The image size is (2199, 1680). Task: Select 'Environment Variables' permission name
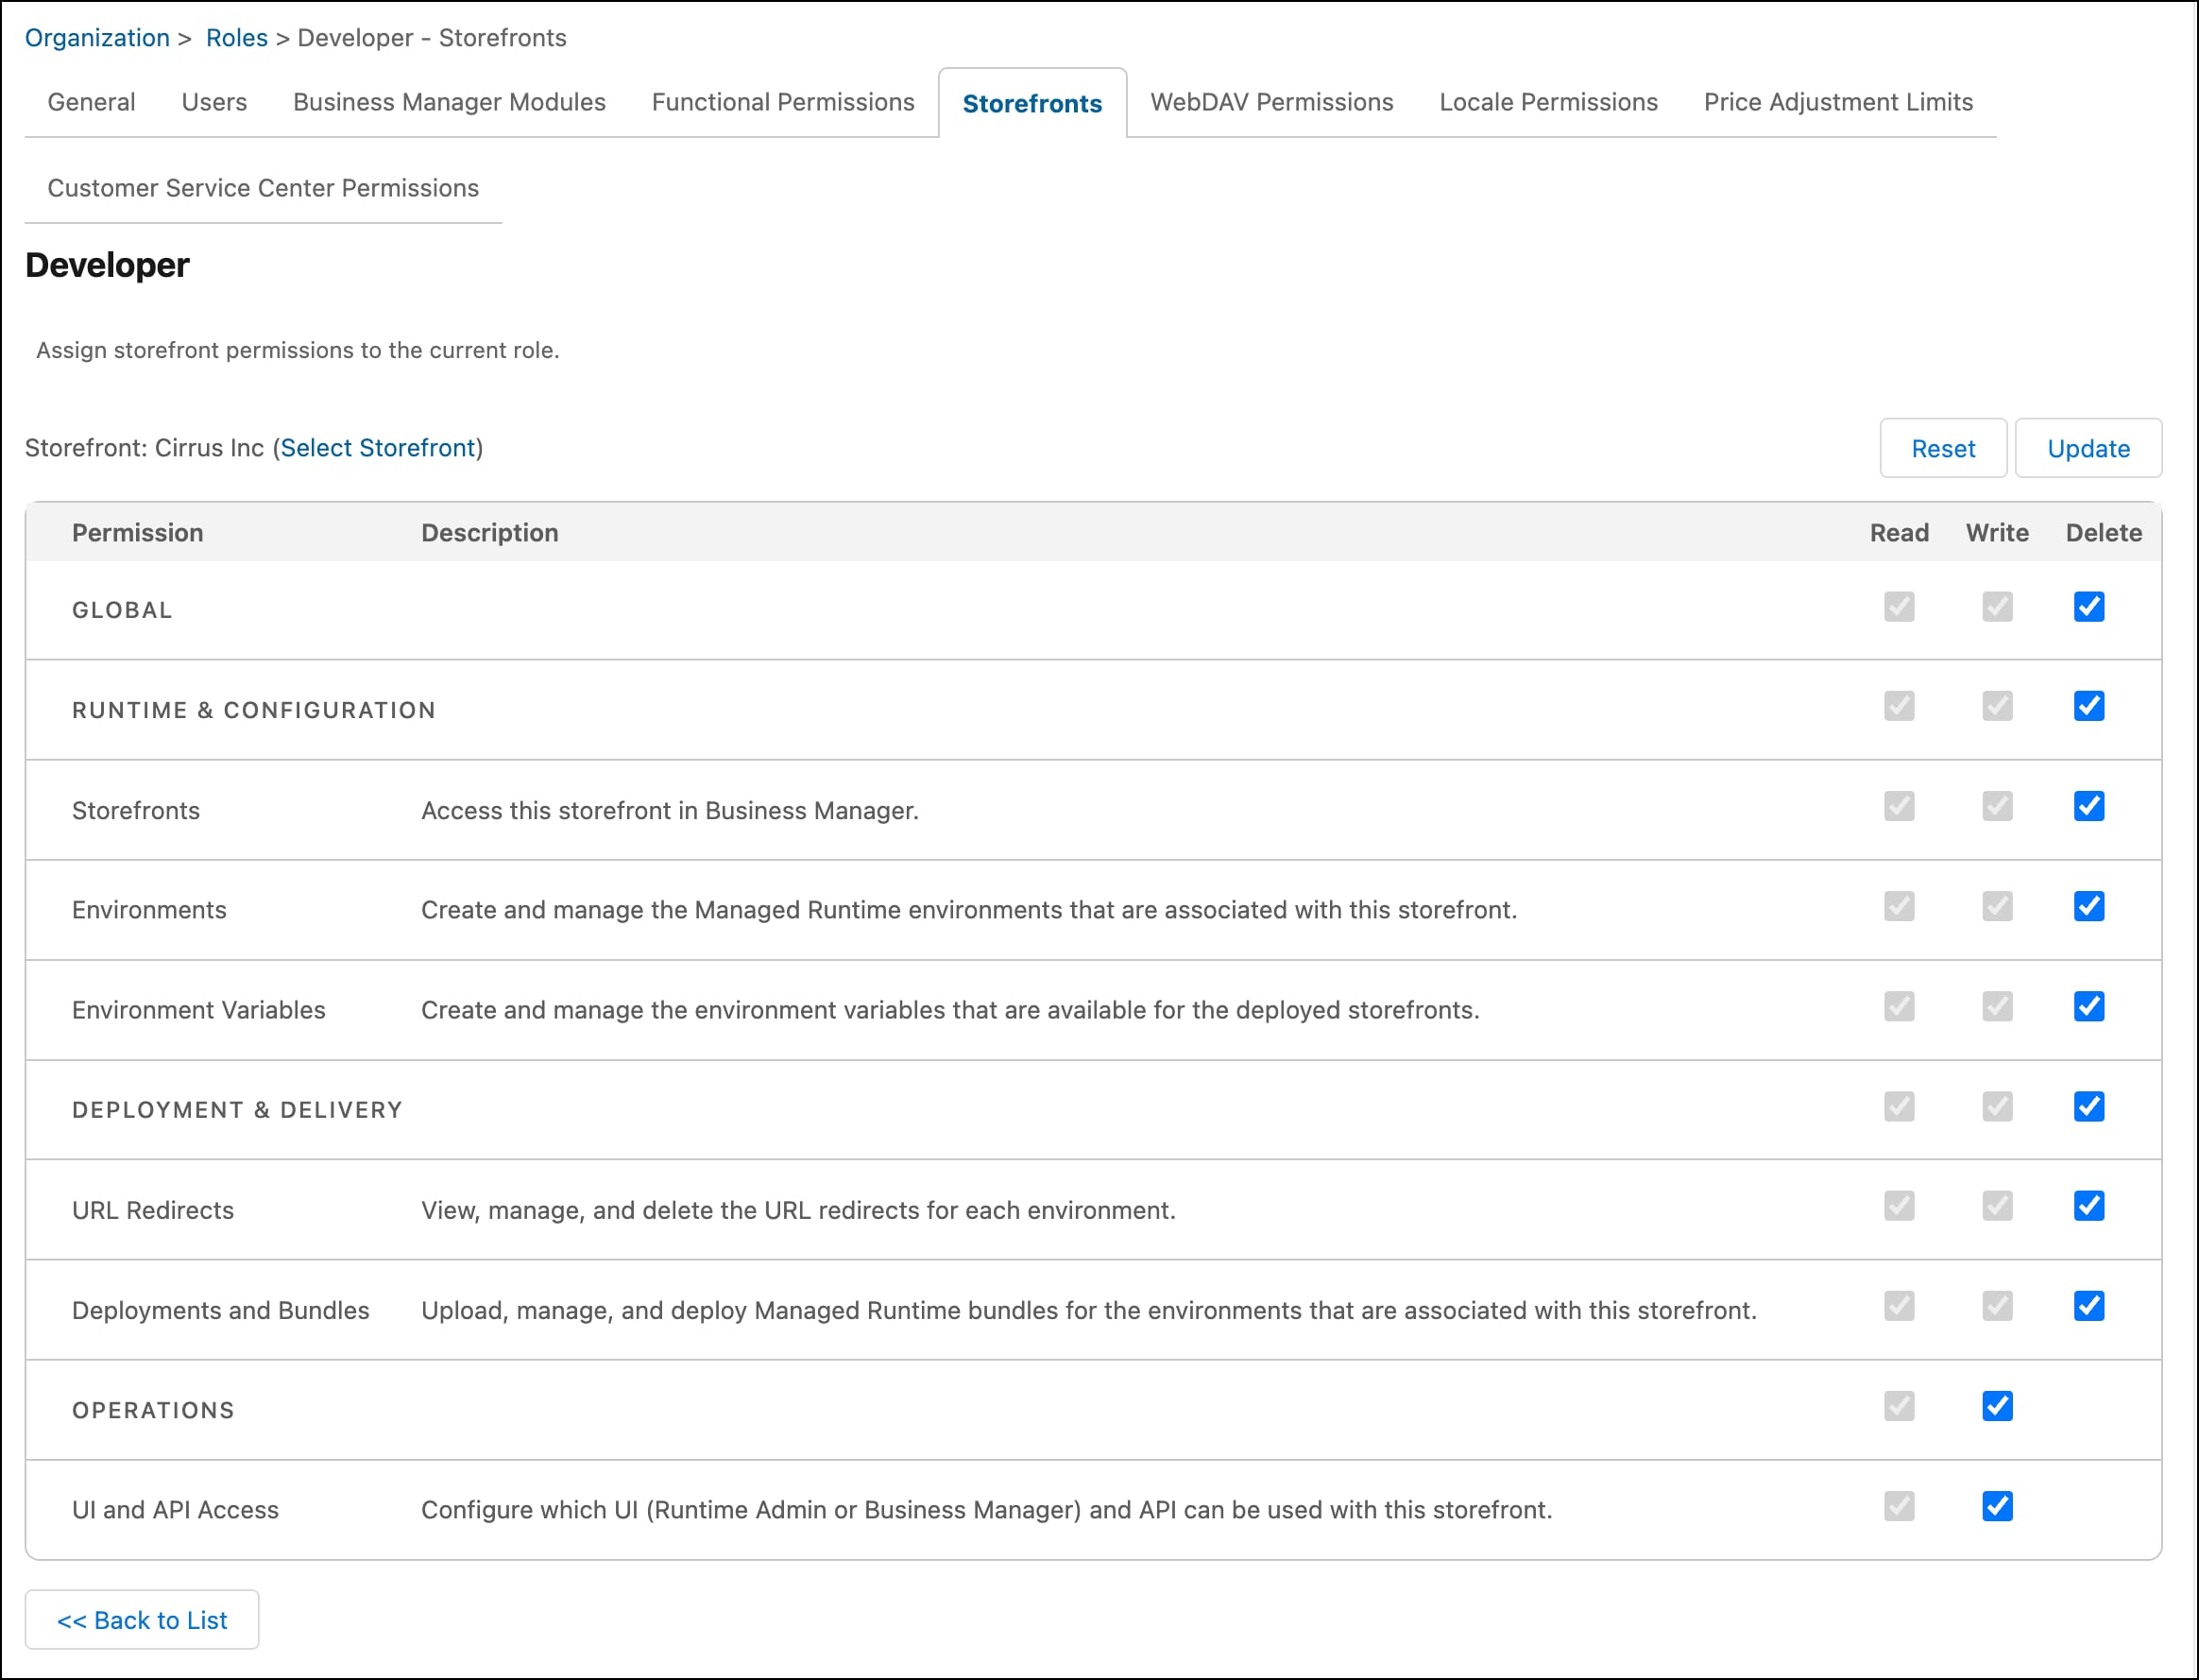[199, 1010]
